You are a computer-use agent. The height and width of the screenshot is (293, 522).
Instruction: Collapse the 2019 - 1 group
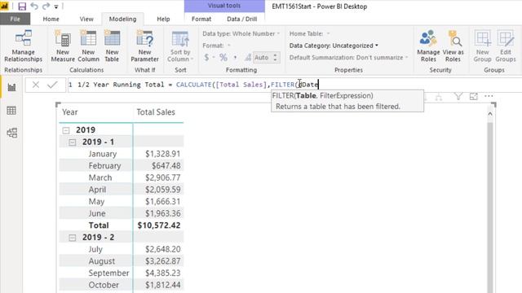73,142
